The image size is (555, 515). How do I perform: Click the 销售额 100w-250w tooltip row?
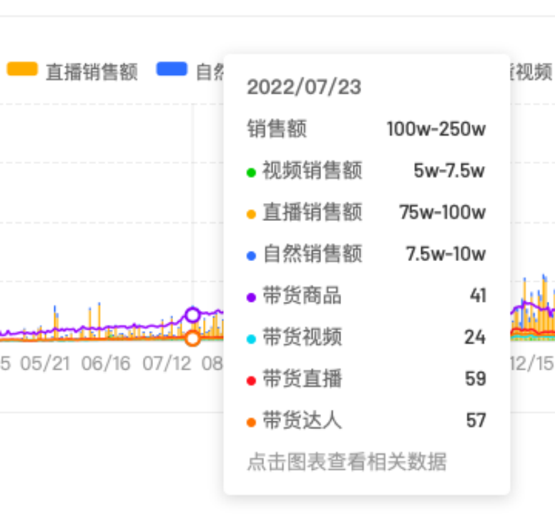(x=366, y=129)
